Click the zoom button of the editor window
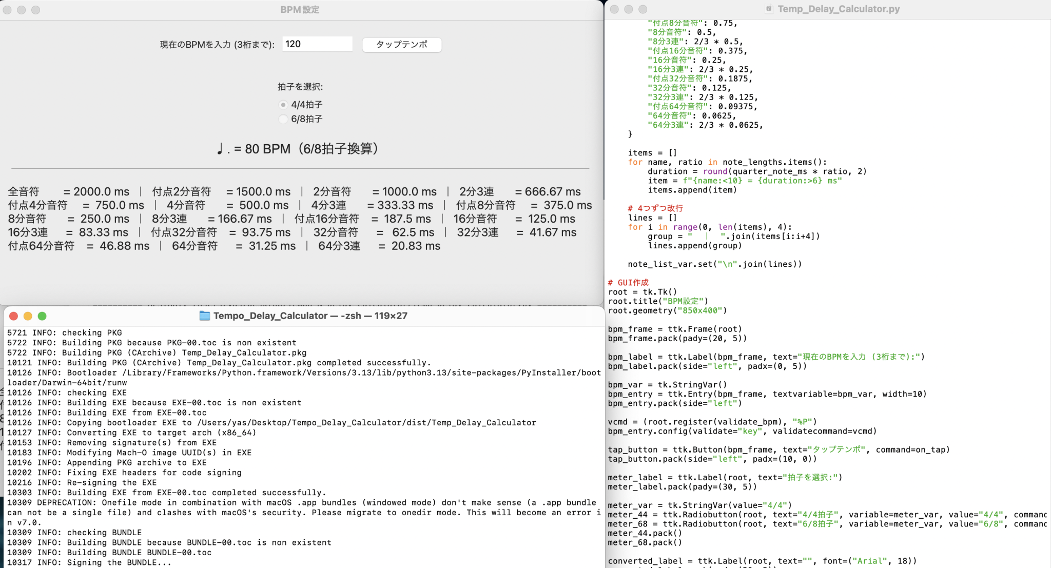 [x=643, y=9]
